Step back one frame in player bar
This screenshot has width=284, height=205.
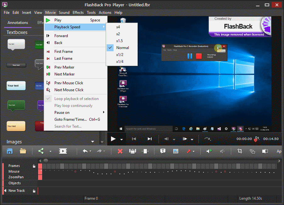pos(166,139)
